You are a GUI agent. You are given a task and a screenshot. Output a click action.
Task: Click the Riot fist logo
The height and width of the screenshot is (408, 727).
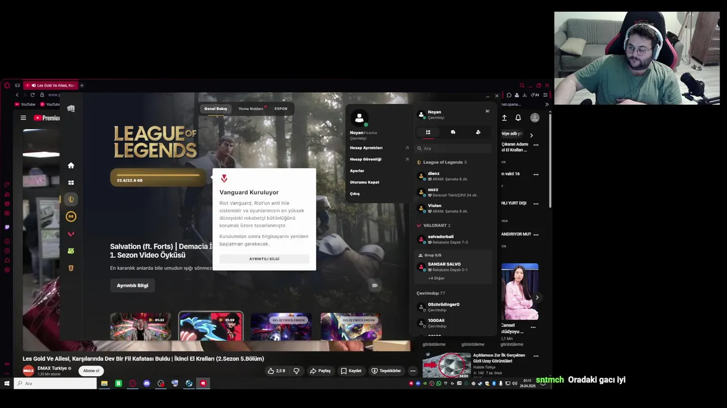click(x=71, y=109)
